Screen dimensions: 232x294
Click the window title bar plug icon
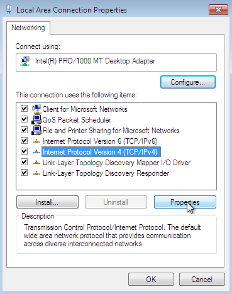9,9
